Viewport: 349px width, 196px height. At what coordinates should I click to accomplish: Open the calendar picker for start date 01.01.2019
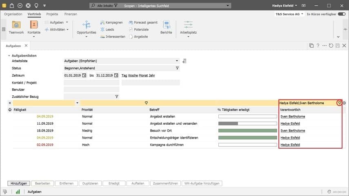tap(84, 75)
